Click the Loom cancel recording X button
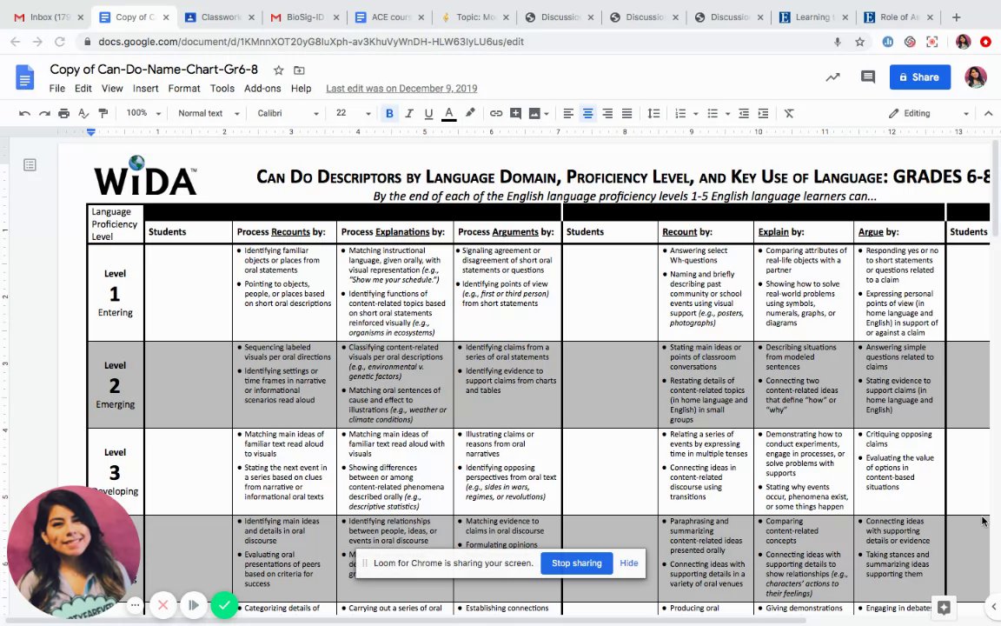1001x626 pixels. 162,604
